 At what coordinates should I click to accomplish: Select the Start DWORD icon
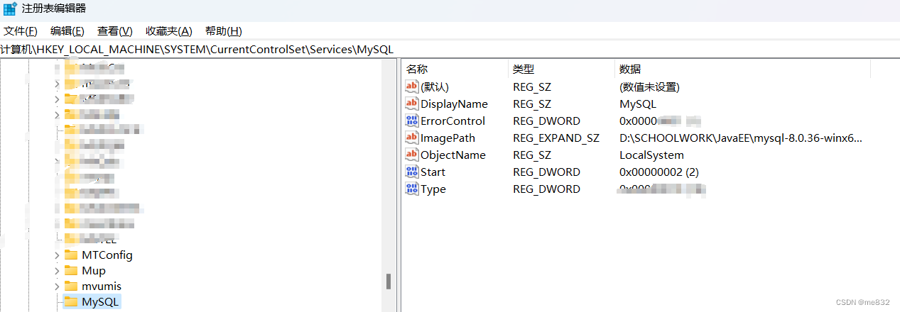tap(412, 172)
